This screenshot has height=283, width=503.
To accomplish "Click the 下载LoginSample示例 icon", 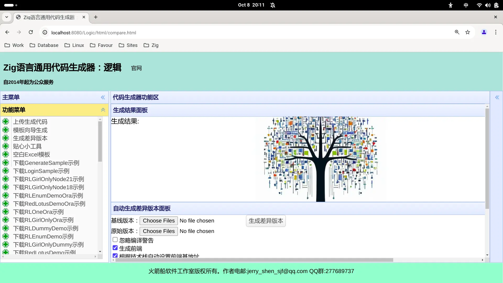I will 6,171.
